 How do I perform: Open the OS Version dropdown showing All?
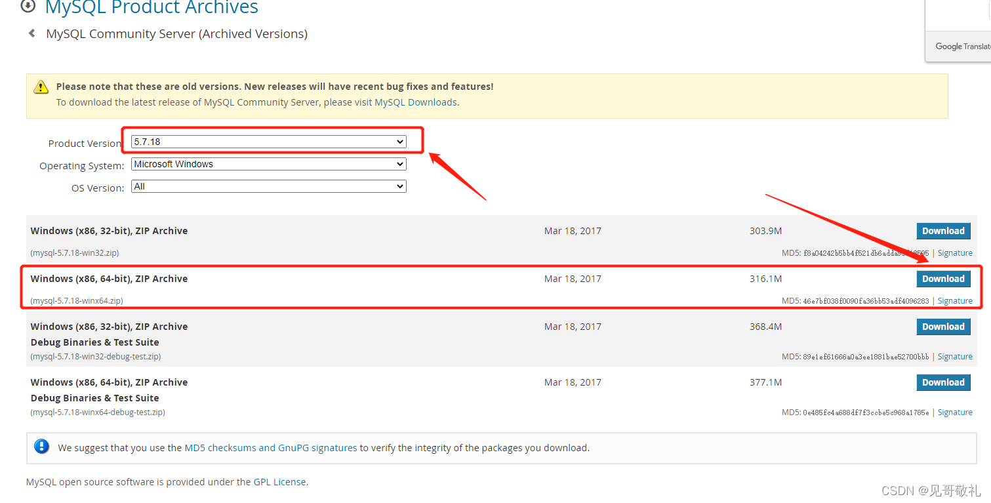(268, 186)
